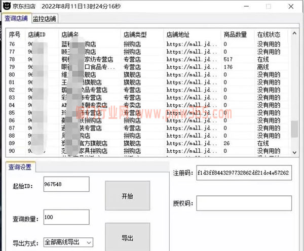Select row number 90

12,151
